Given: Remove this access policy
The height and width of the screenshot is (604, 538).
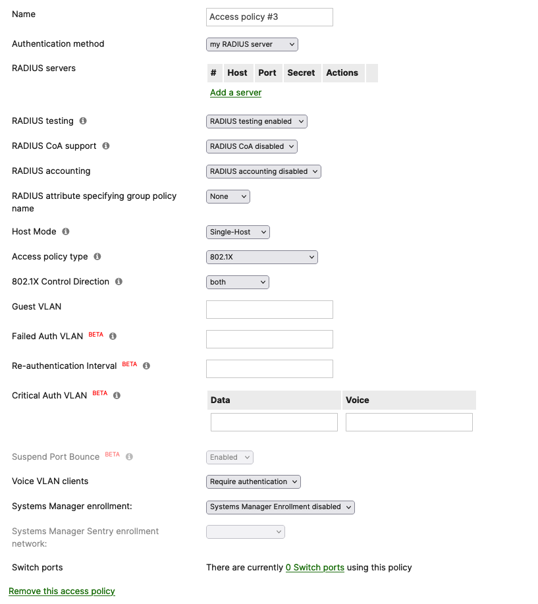Looking at the screenshot, I should [61, 591].
